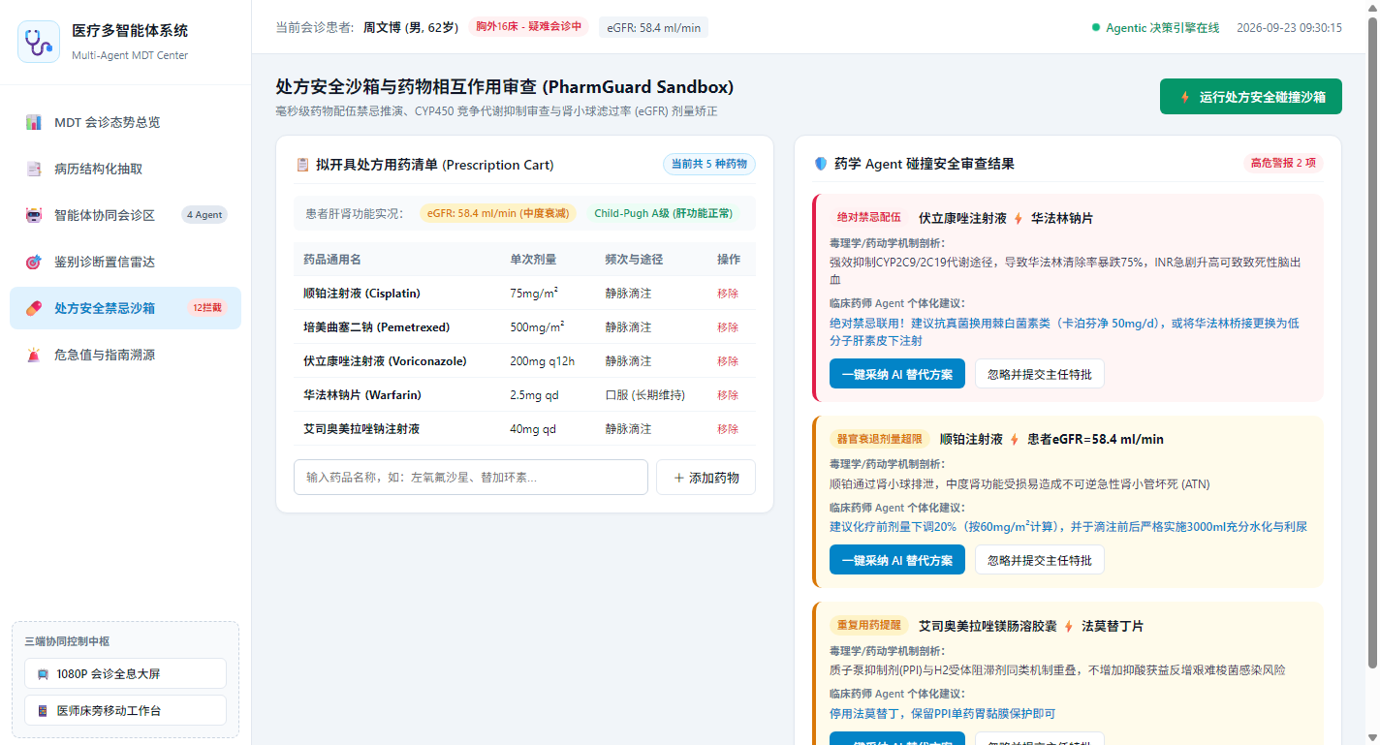Click 频次与途径 column header
This screenshot has width=1380, height=745.
tap(635, 260)
